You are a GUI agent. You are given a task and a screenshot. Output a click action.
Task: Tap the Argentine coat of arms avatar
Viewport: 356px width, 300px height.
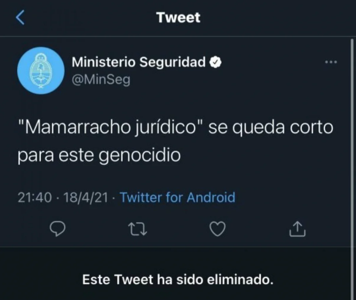(x=41, y=70)
